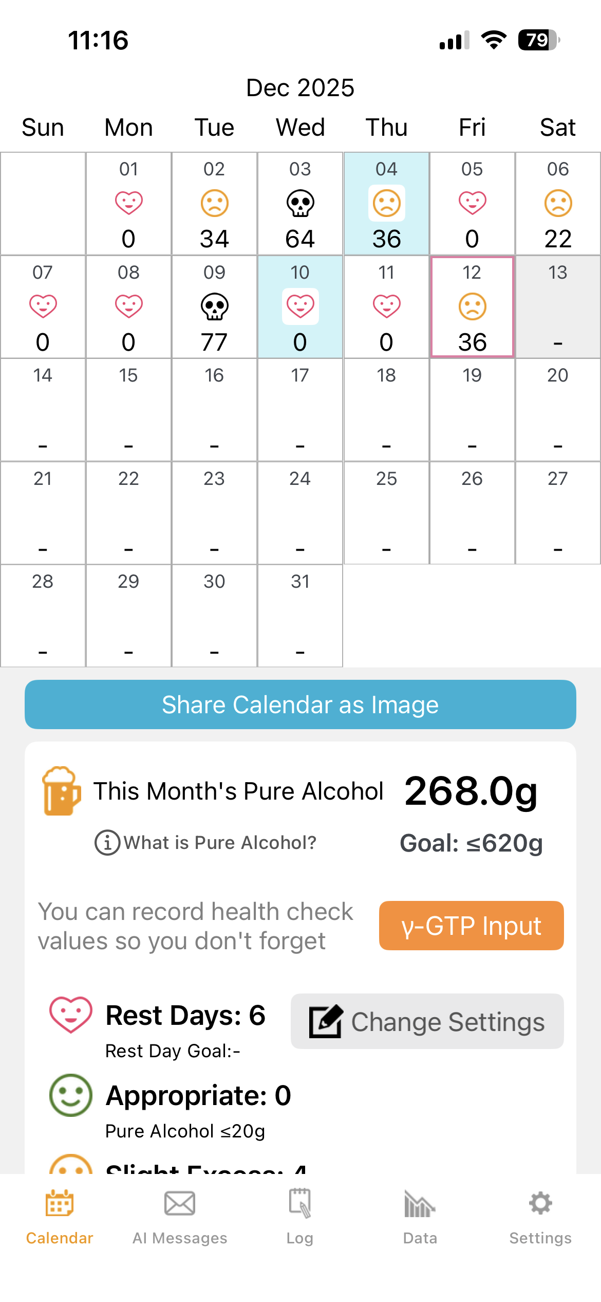Open the Data tab

tap(420, 1216)
